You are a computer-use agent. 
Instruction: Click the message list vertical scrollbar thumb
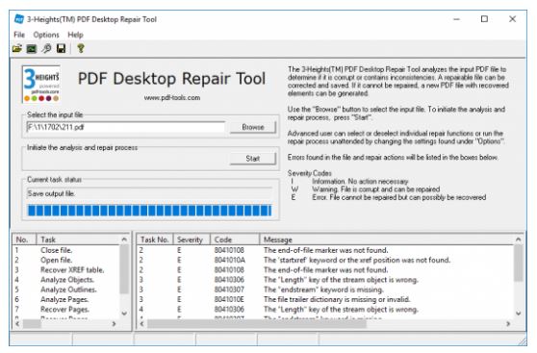coord(518,263)
